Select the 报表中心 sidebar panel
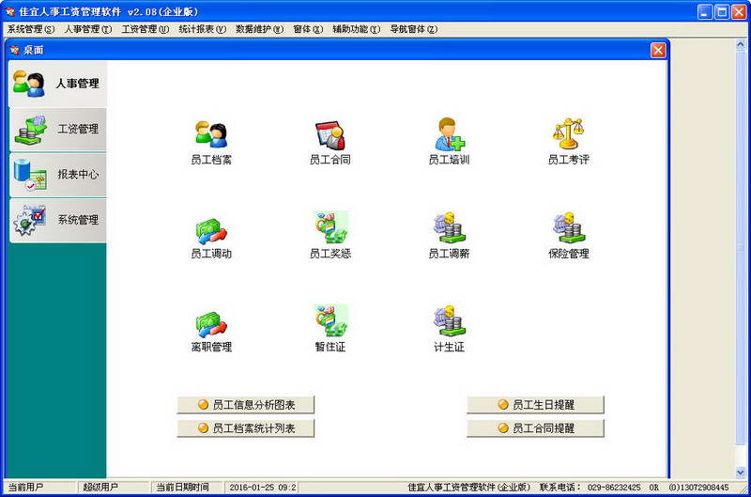The width and height of the screenshot is (751, 497). 58,175
